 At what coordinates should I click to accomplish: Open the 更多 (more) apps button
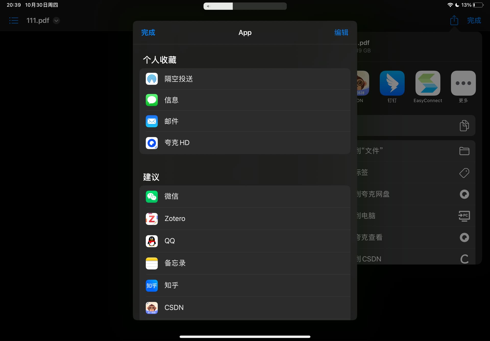tap(463, 83)
